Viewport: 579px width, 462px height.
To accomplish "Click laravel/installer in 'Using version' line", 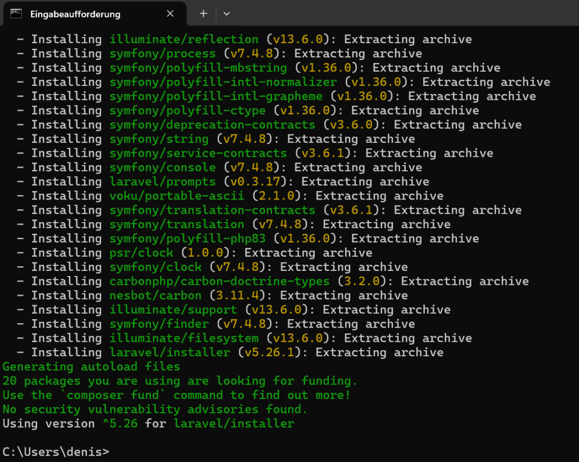I will 234,423.
